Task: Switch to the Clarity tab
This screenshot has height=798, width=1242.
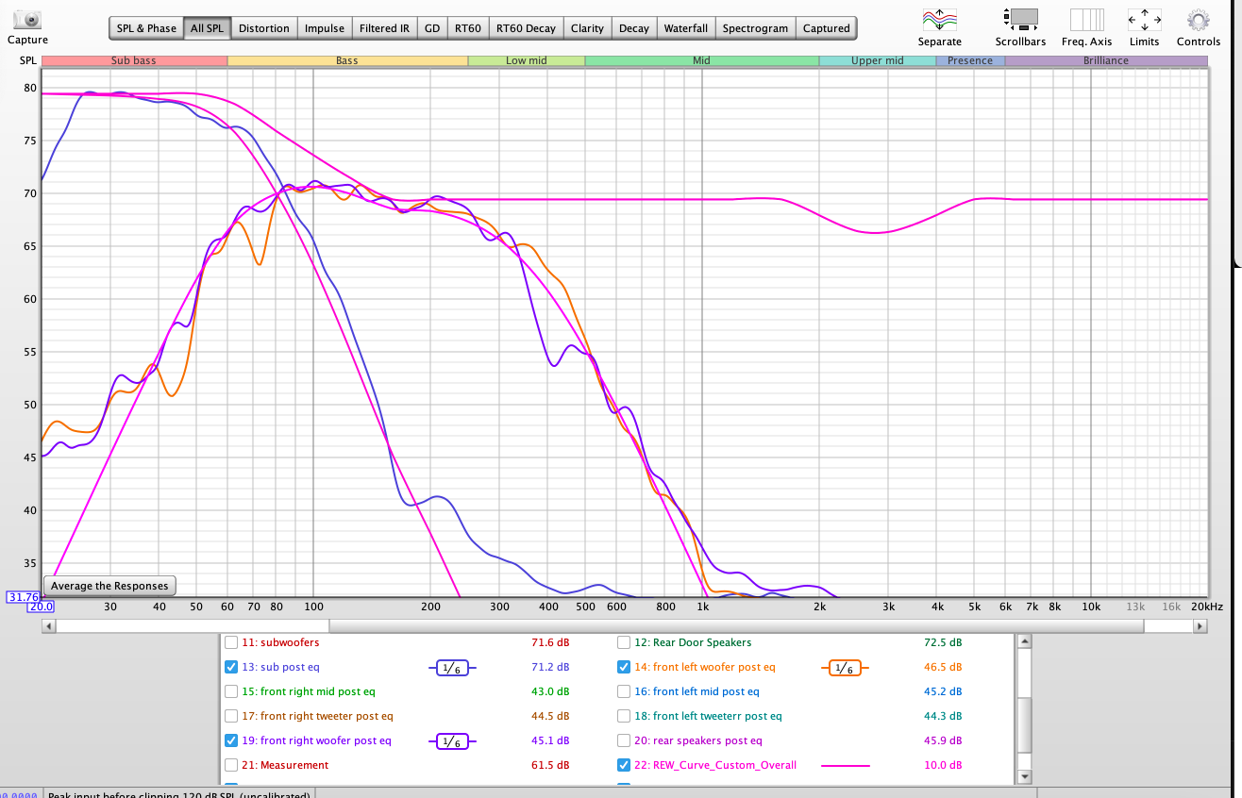Action: (587, 28)
